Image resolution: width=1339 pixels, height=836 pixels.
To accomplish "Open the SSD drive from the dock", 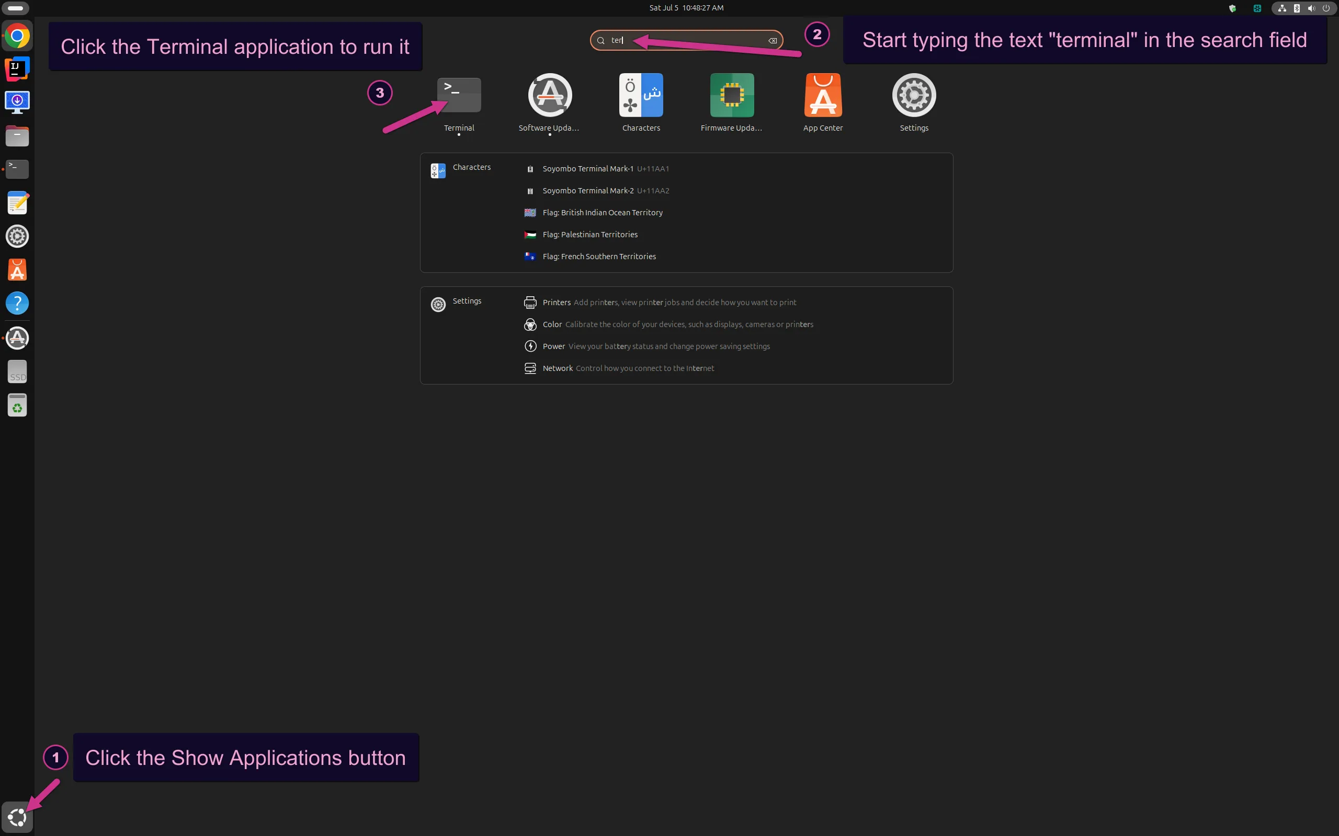I will tap(17, 371).
